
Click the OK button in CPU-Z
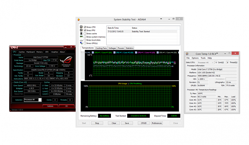(x=66, y=106)
